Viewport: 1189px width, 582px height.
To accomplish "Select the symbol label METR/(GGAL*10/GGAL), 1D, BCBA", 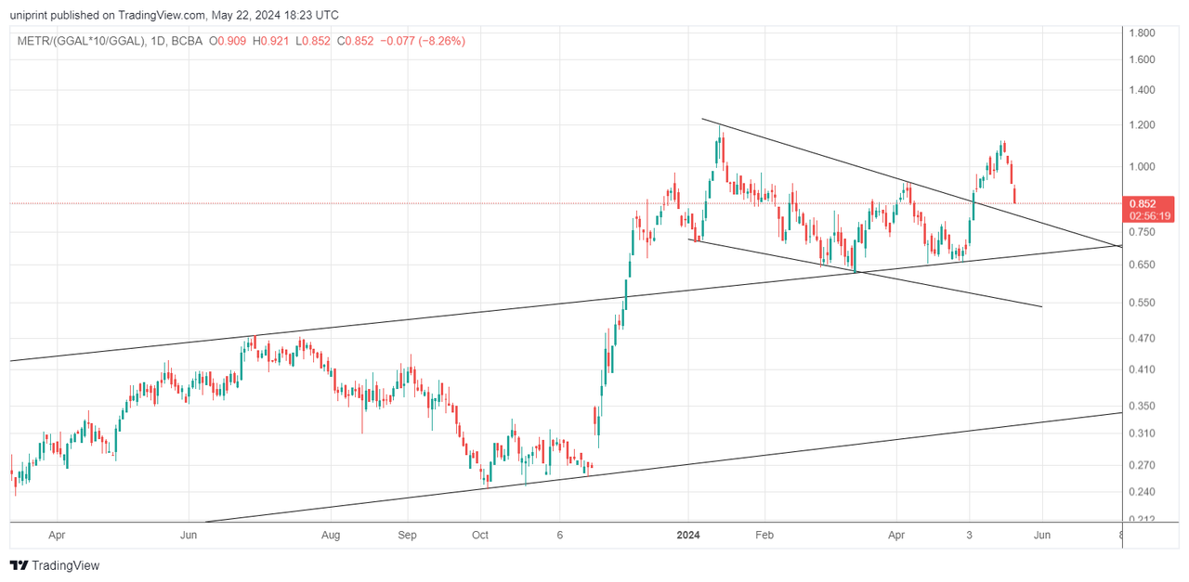I will 108,41.
